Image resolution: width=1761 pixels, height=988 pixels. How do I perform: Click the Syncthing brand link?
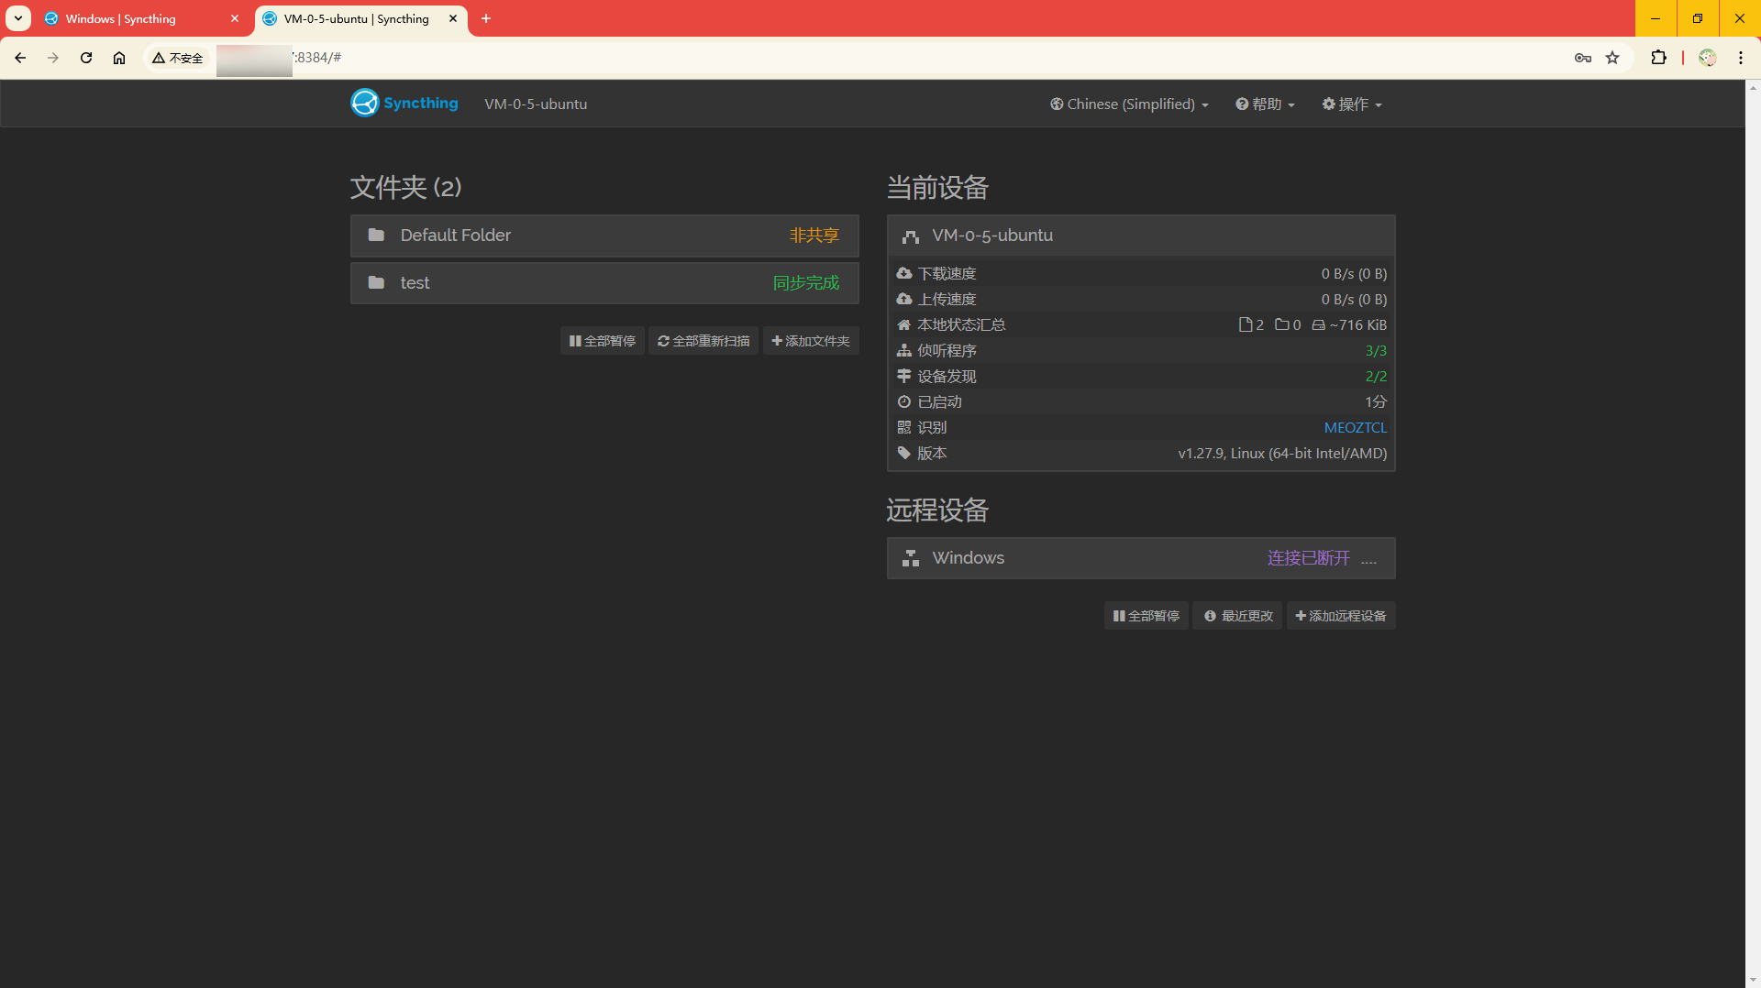click(x=404, y=103)
